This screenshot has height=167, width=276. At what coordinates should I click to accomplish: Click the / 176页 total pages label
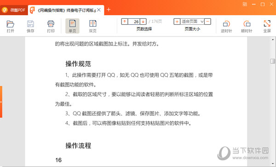tap(155, 22)
